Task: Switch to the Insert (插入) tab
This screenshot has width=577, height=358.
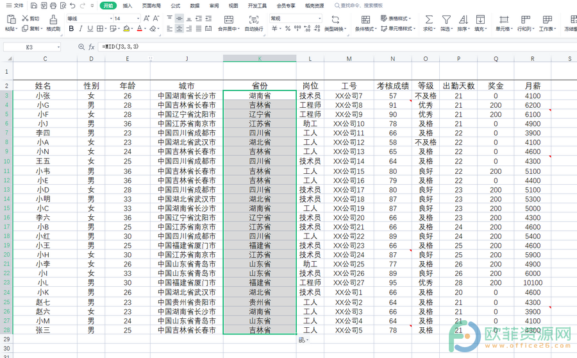Action: [128, 6]
